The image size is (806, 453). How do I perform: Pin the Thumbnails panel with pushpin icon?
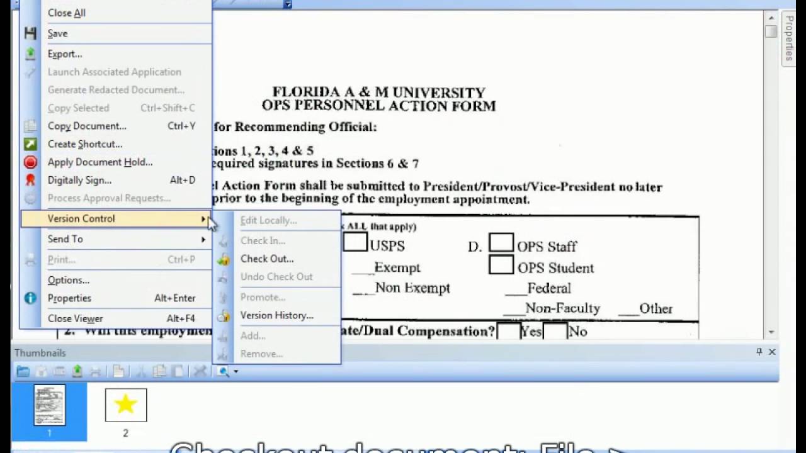tap(759, 352)
